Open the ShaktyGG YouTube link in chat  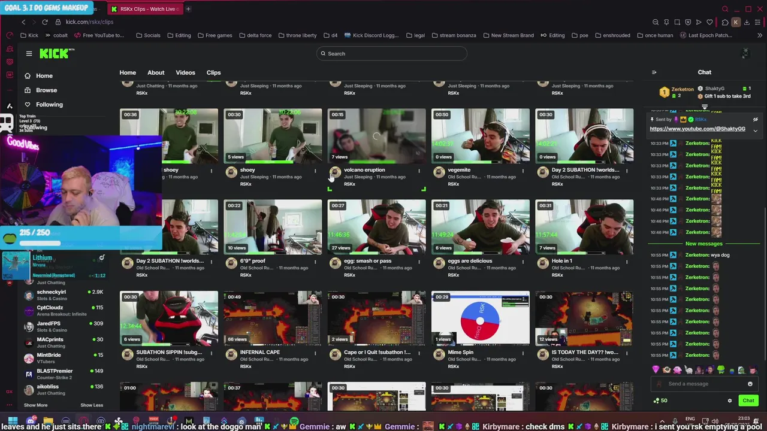[x=697, y=129]
